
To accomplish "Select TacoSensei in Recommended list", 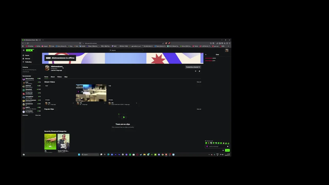I will point(32,94).
